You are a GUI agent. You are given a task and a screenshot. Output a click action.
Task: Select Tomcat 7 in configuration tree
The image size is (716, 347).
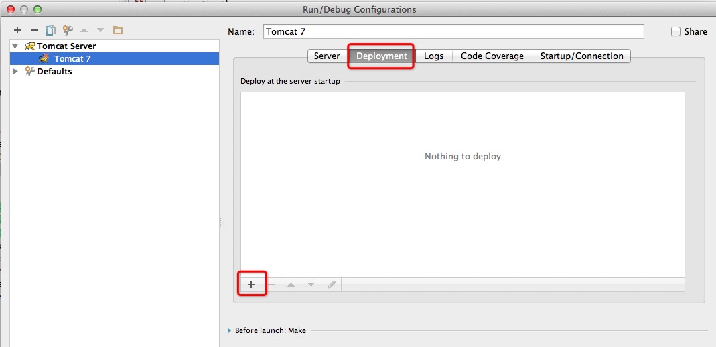click(x=114, y=58)
